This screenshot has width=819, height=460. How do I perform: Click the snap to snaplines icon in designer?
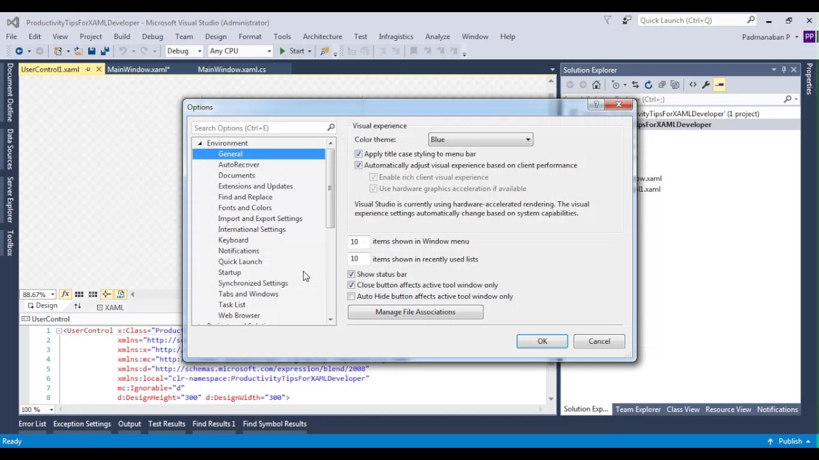point(107,294)
